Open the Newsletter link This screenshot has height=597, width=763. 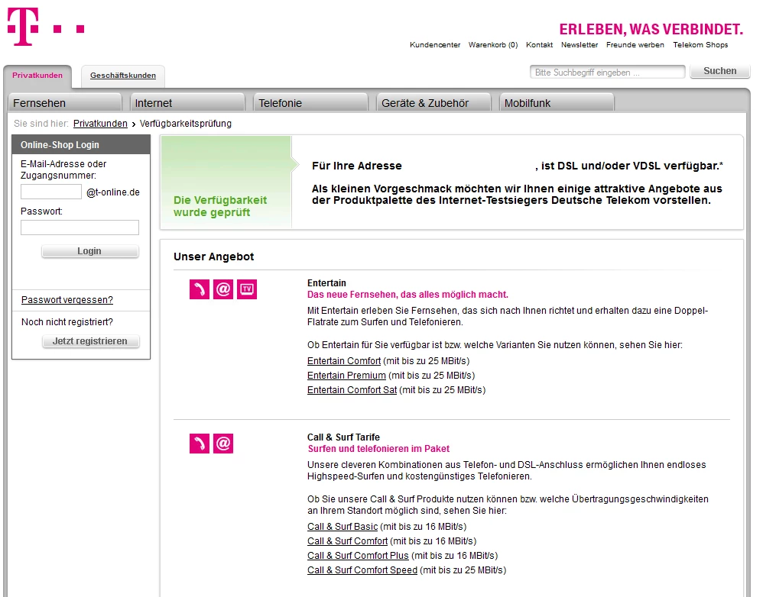pos(579,45)
